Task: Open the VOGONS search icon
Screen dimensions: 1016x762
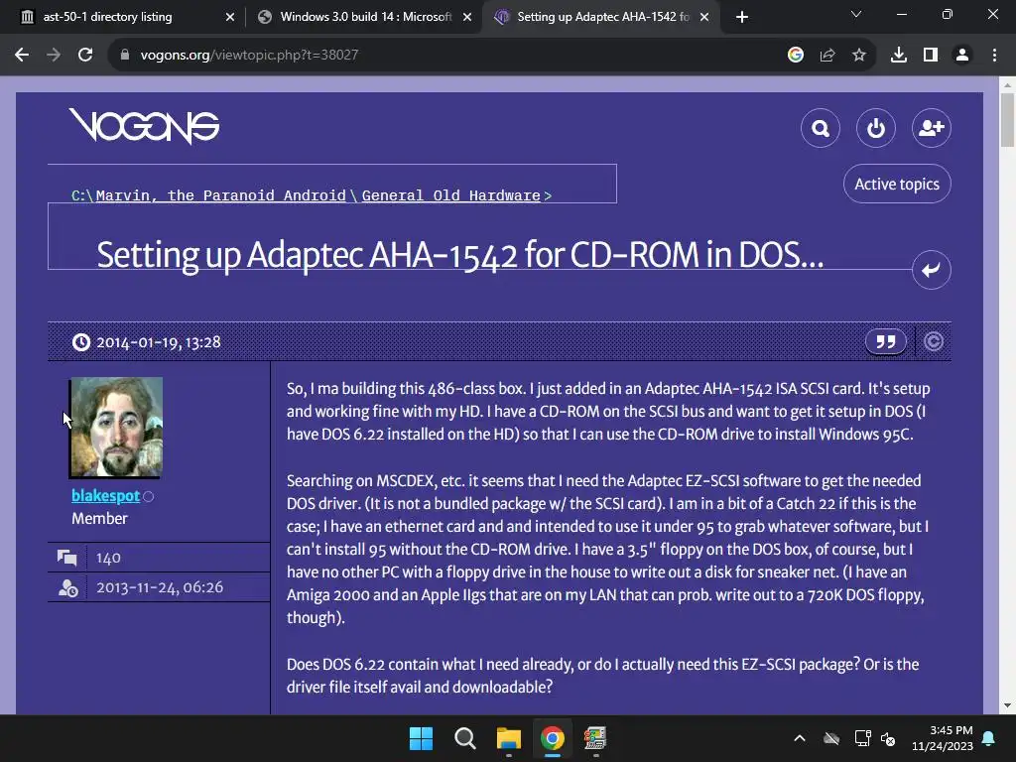Action: (x=821, y=128)
